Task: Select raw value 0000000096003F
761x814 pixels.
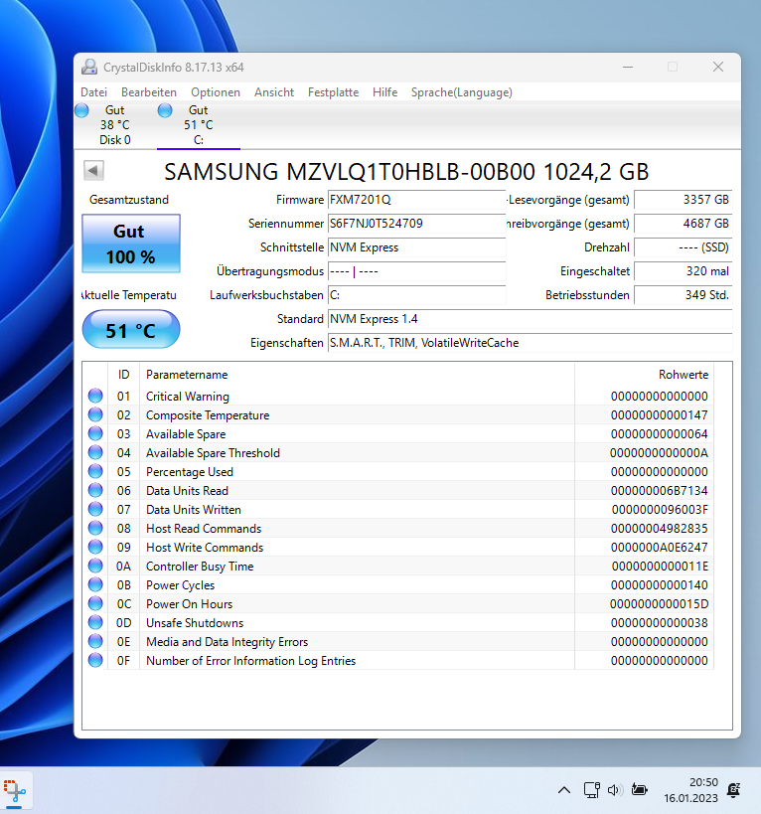Action: [660, 509]
